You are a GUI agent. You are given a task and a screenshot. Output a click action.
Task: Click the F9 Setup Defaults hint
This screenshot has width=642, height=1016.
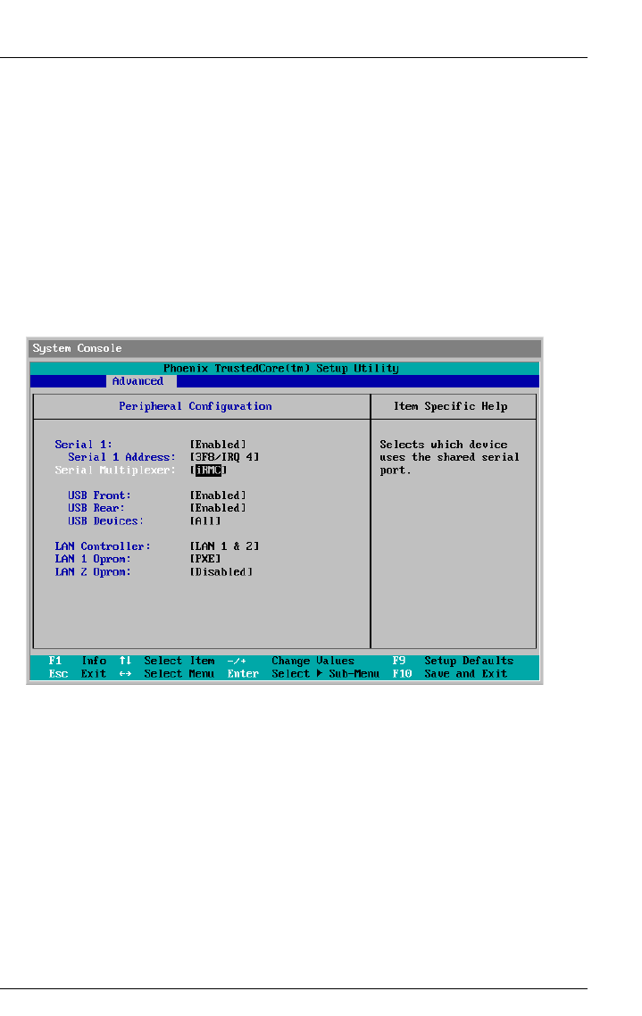click(453, 661)
